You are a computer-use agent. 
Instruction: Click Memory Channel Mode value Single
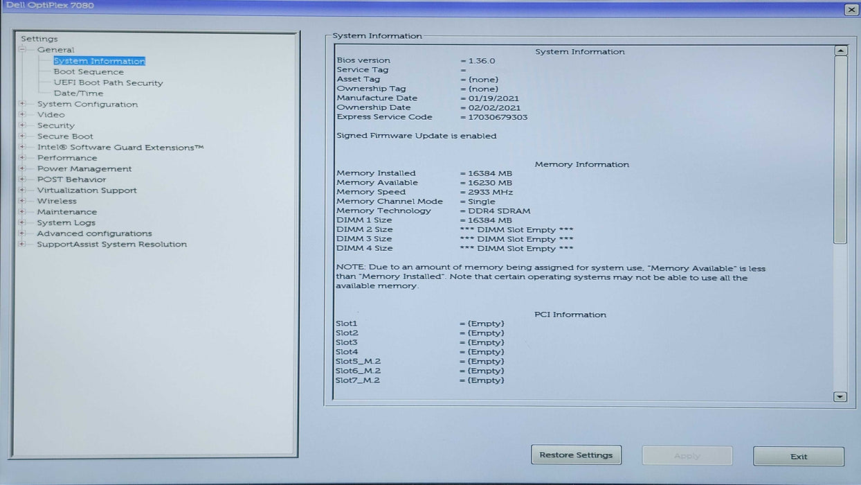coord(481,202)
